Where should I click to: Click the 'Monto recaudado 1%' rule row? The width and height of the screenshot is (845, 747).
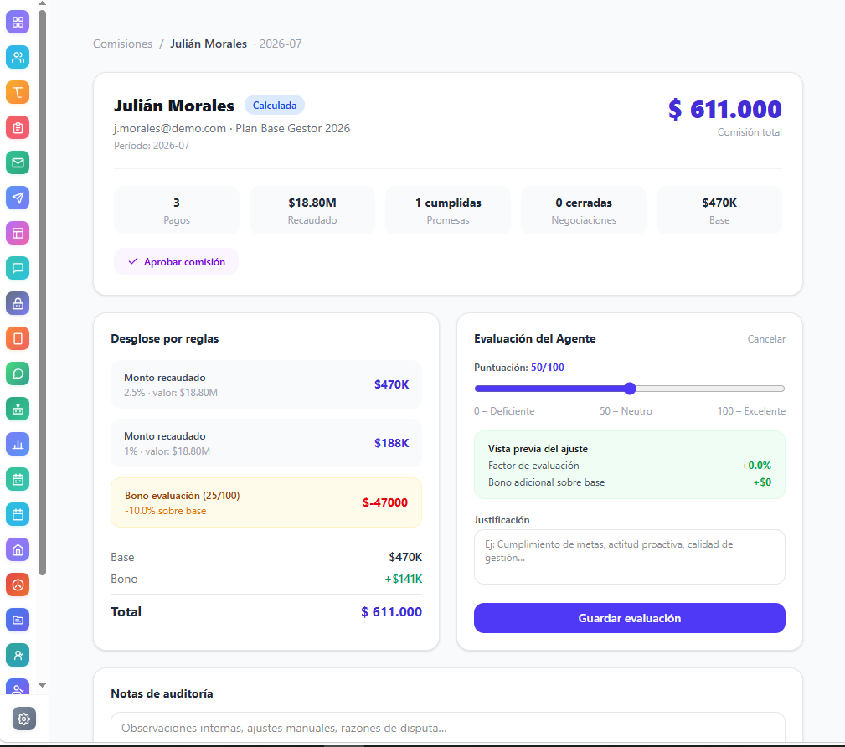pos(266,443)
